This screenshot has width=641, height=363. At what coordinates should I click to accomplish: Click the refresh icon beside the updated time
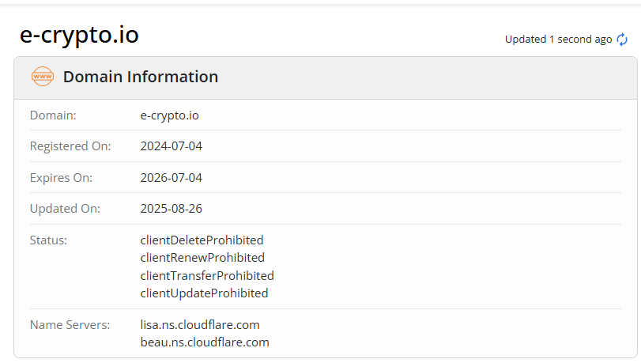click(x=622, y=40)
